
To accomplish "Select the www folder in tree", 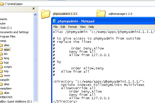I will [x=7, y=75].
